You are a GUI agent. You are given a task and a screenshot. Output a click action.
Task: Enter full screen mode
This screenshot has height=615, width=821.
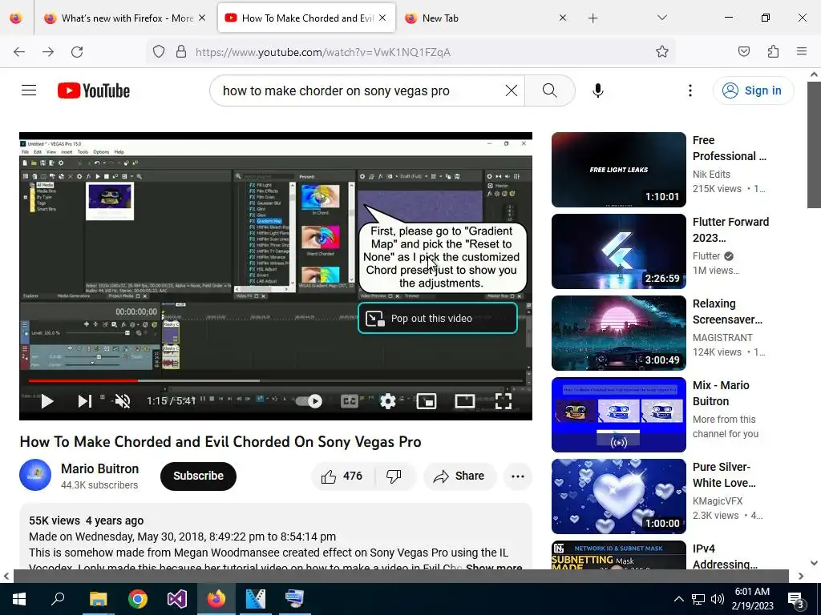tap(504, 401)
